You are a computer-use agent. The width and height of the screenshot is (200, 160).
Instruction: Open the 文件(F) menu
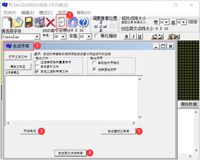pos(10,13)
